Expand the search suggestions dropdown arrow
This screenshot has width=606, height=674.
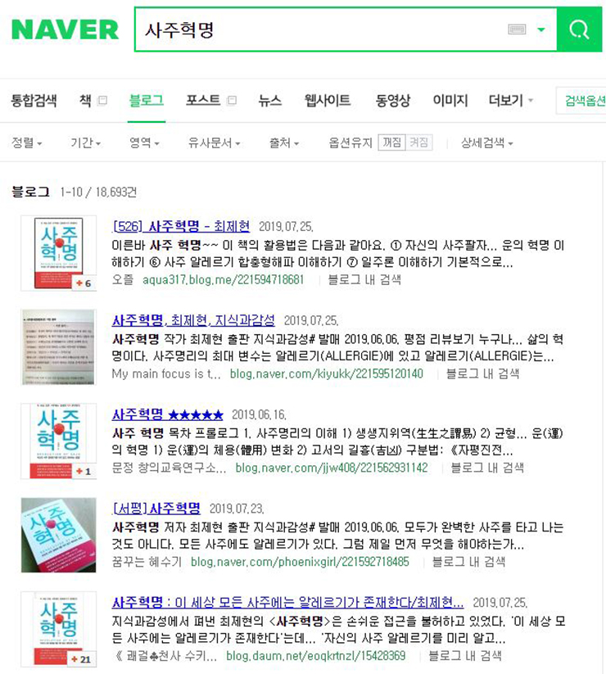[x=541, y=29]
